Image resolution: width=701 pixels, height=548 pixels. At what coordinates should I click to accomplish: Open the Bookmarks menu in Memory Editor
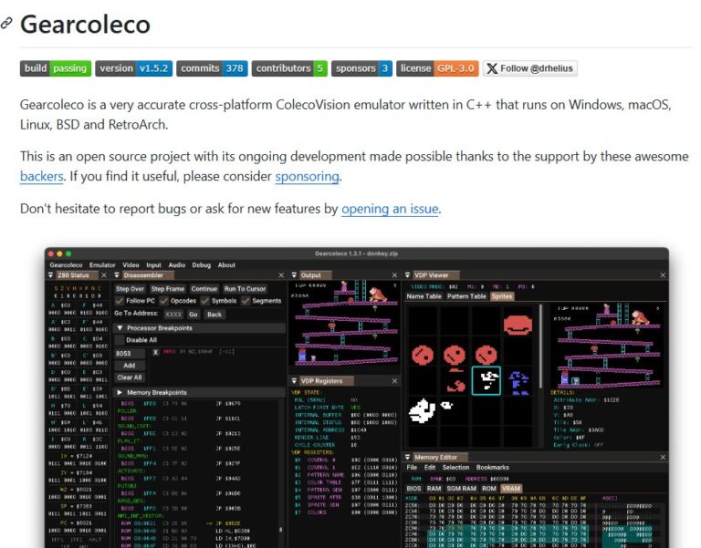[492, 468]
